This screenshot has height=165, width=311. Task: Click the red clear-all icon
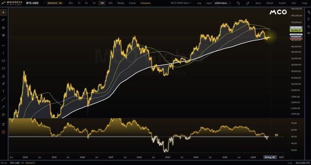click(x=3, y=132)
